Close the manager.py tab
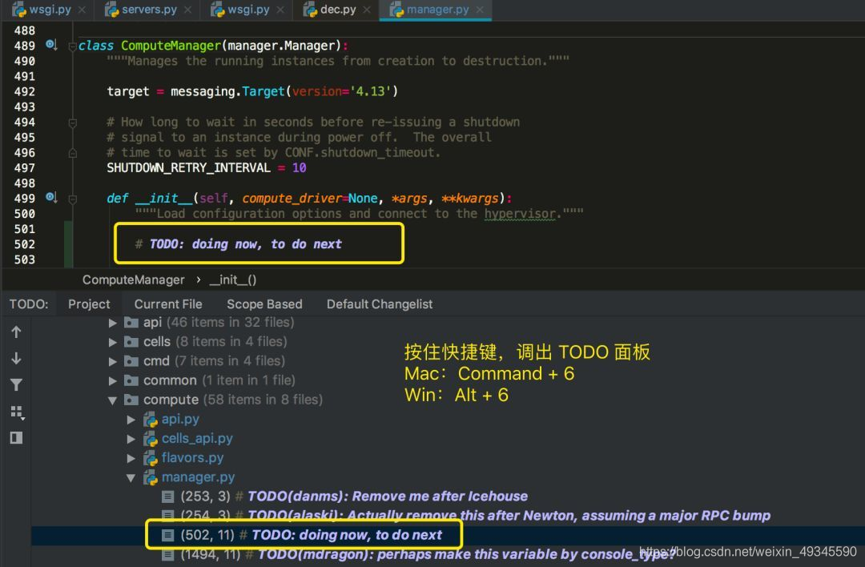Image resolution: width=865 pixels, height=567 pixels. click(x=480, y=10)
